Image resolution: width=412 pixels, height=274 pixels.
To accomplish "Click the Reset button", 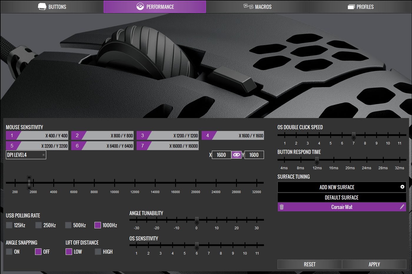I will pos(310,264).
